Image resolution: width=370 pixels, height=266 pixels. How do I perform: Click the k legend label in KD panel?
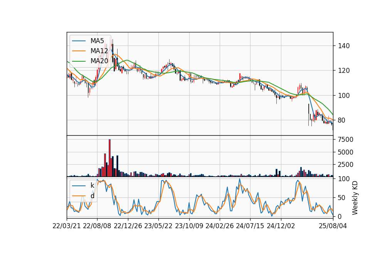[x=92, y=185]
